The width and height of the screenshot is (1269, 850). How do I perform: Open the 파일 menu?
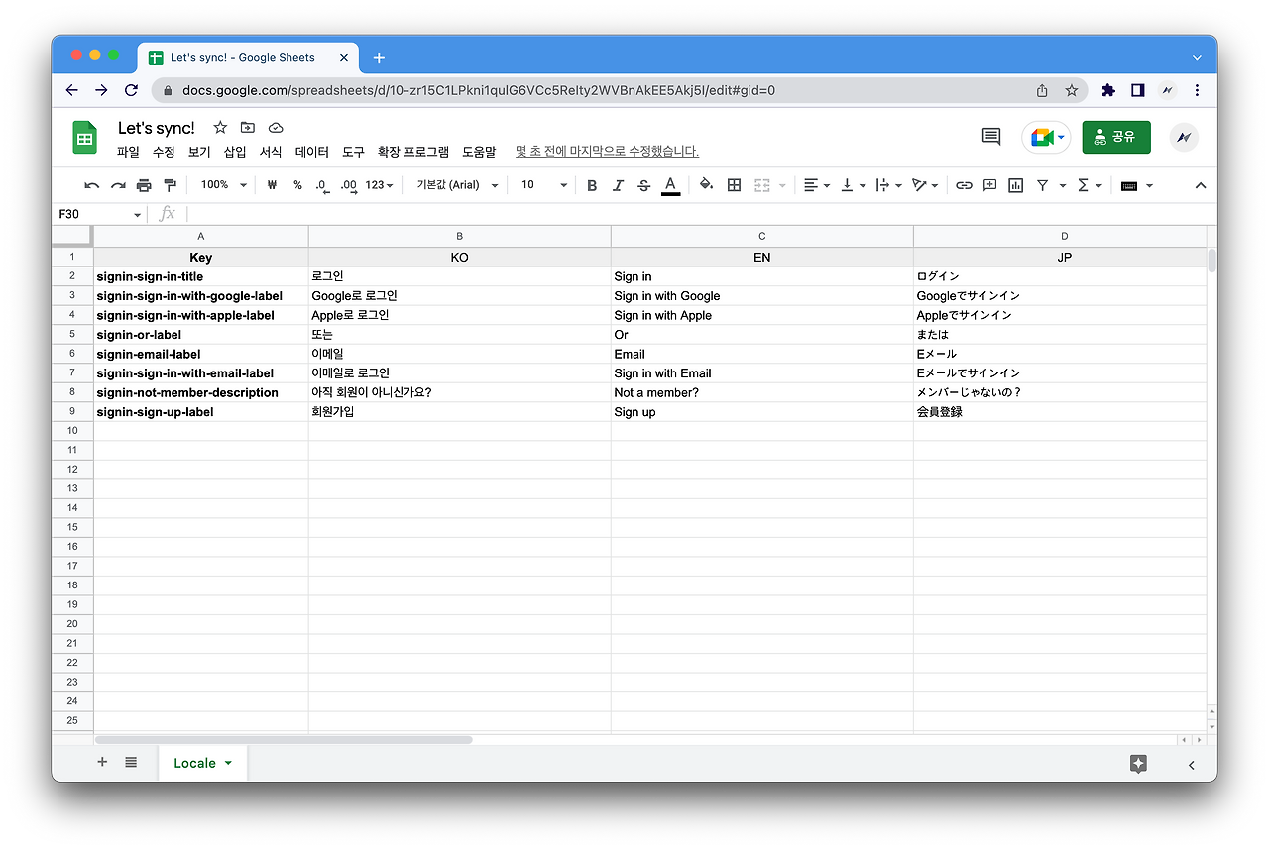(x=128, y=152)
